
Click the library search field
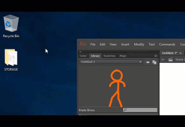point(140,110)
